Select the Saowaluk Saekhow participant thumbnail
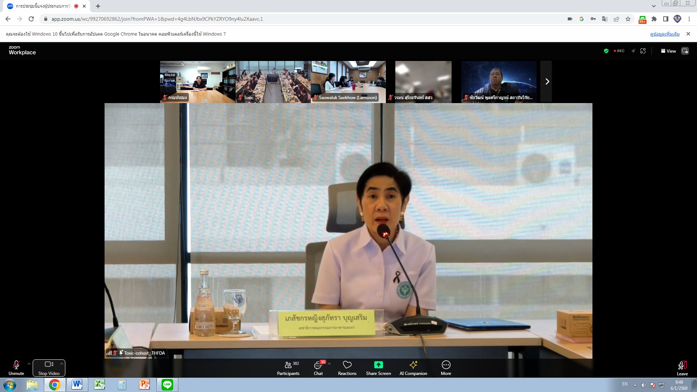Viewport: 697px width, 392px height. pos(348,82)
